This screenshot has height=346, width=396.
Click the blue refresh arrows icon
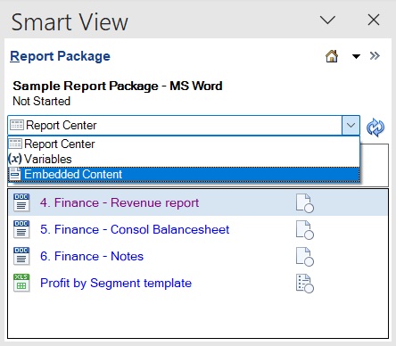[375, 128]
